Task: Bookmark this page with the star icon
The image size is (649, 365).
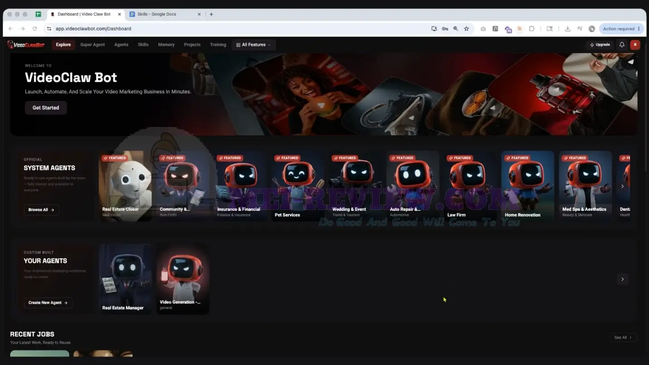Action: click(x=466, y=29)
